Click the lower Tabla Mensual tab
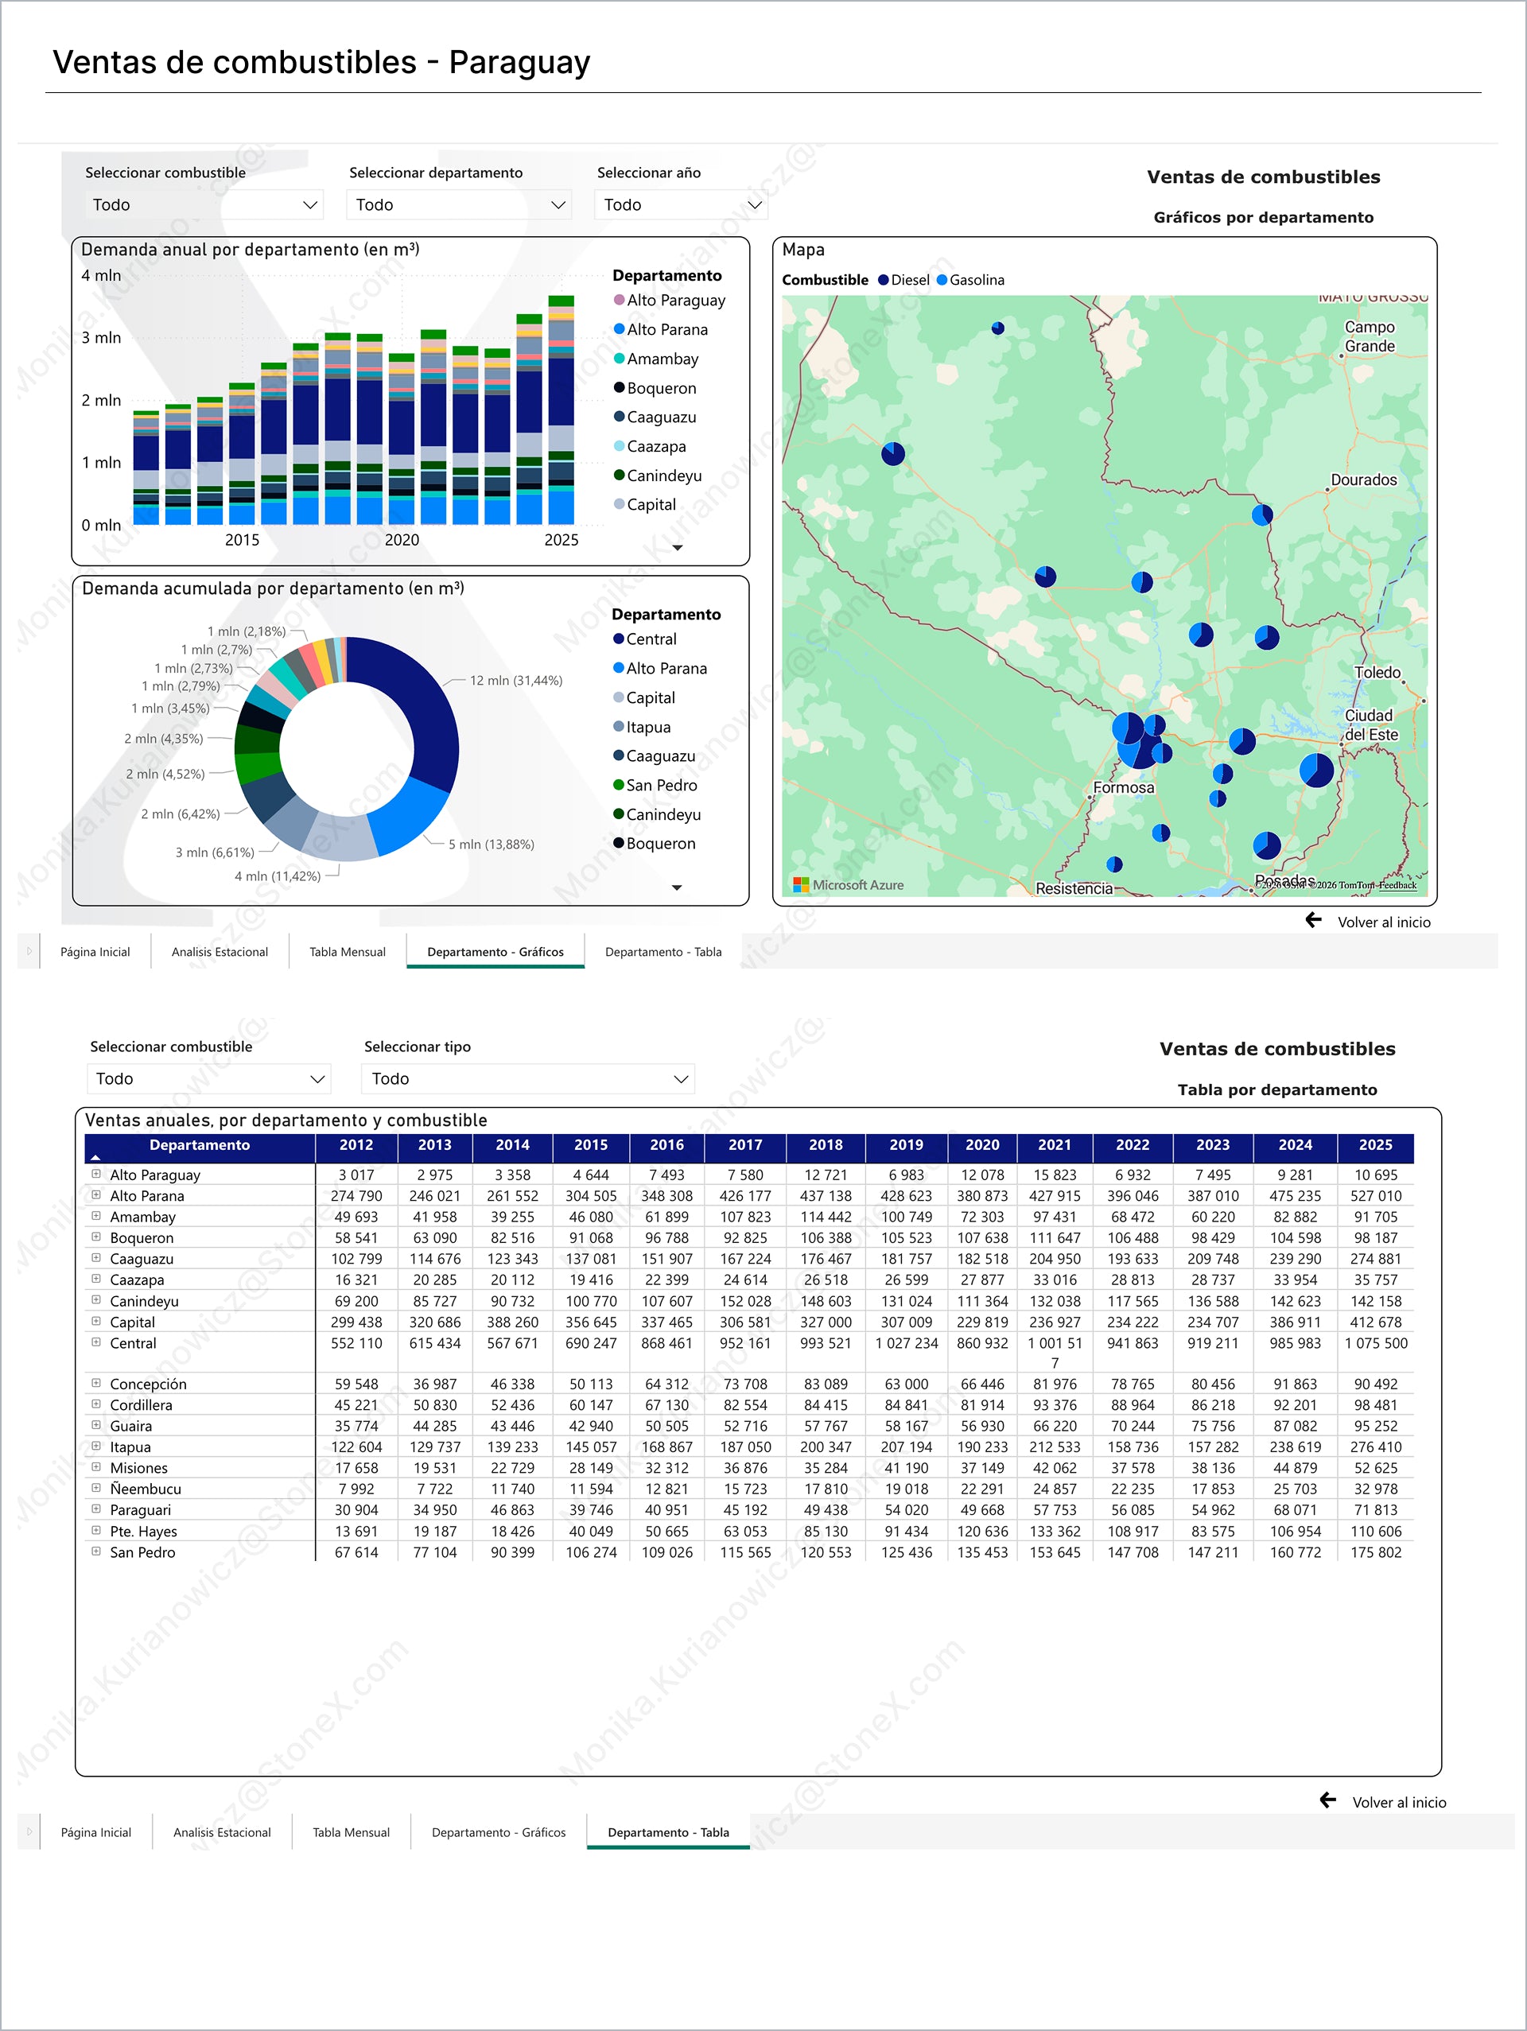 (351, 1833)
